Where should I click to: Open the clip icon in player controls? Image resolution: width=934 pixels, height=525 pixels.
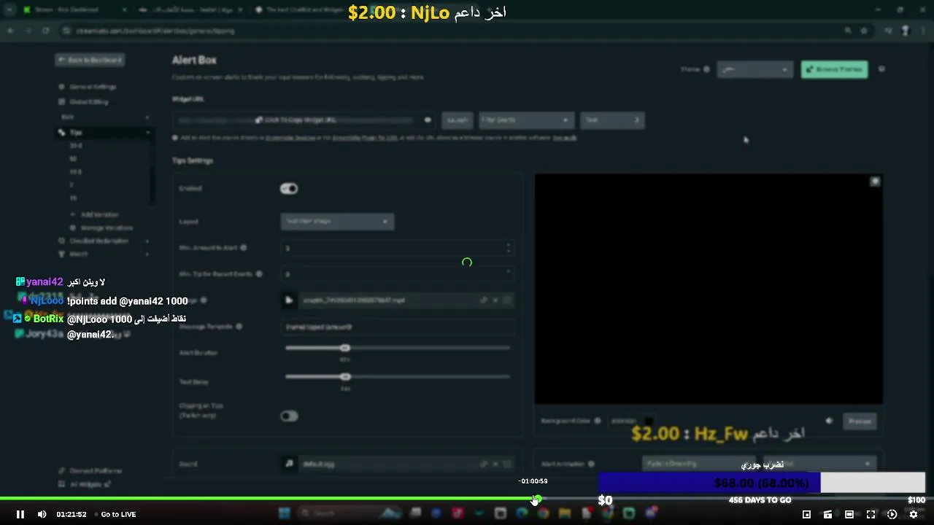pos(827,514)
